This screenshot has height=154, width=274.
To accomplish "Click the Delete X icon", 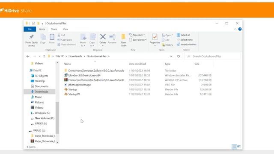I will tap(103, 37).
